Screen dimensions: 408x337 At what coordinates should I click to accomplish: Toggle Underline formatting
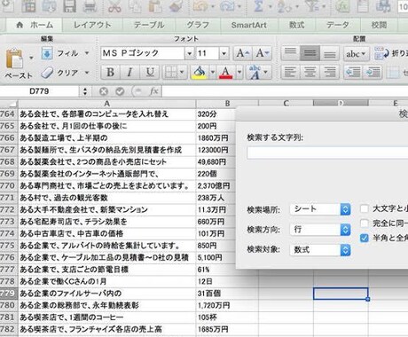click(x=150, y=72)
